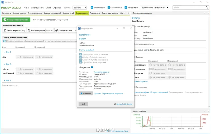Click the blocker enabled shield button
Viewport: 211px width, 134px height.
16,20
